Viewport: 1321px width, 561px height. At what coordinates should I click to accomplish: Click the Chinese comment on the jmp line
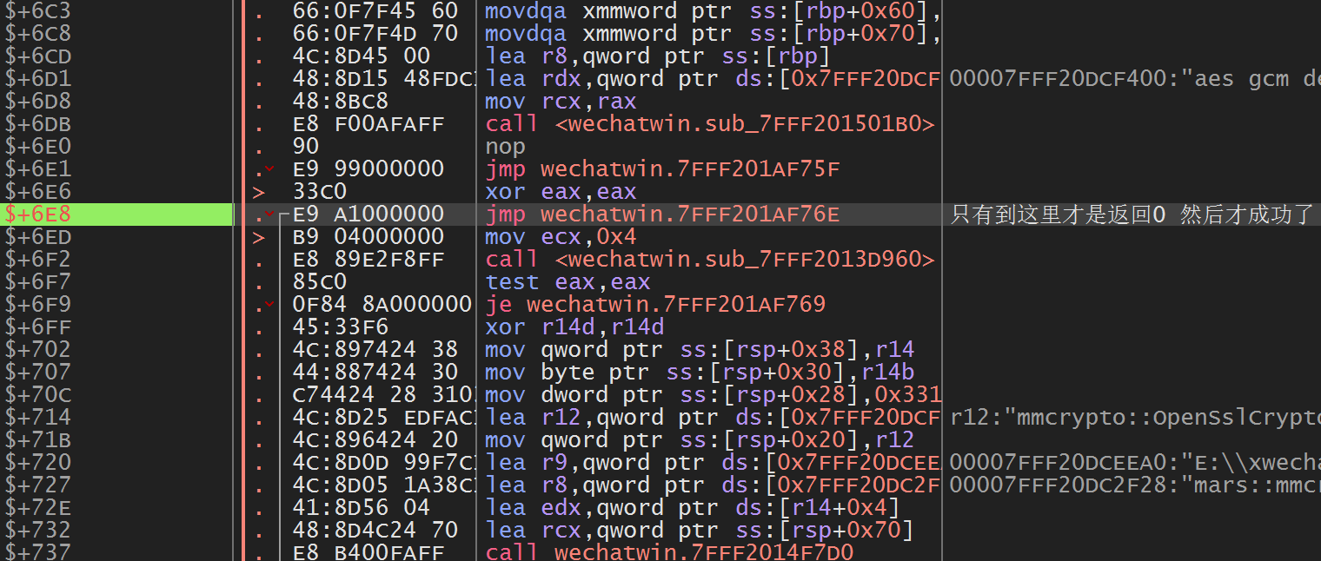pos(1130,214)
